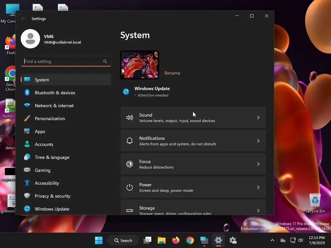Expand the Focus row chevron
This screenshot has width=331, height=248.
coord(258,164)
